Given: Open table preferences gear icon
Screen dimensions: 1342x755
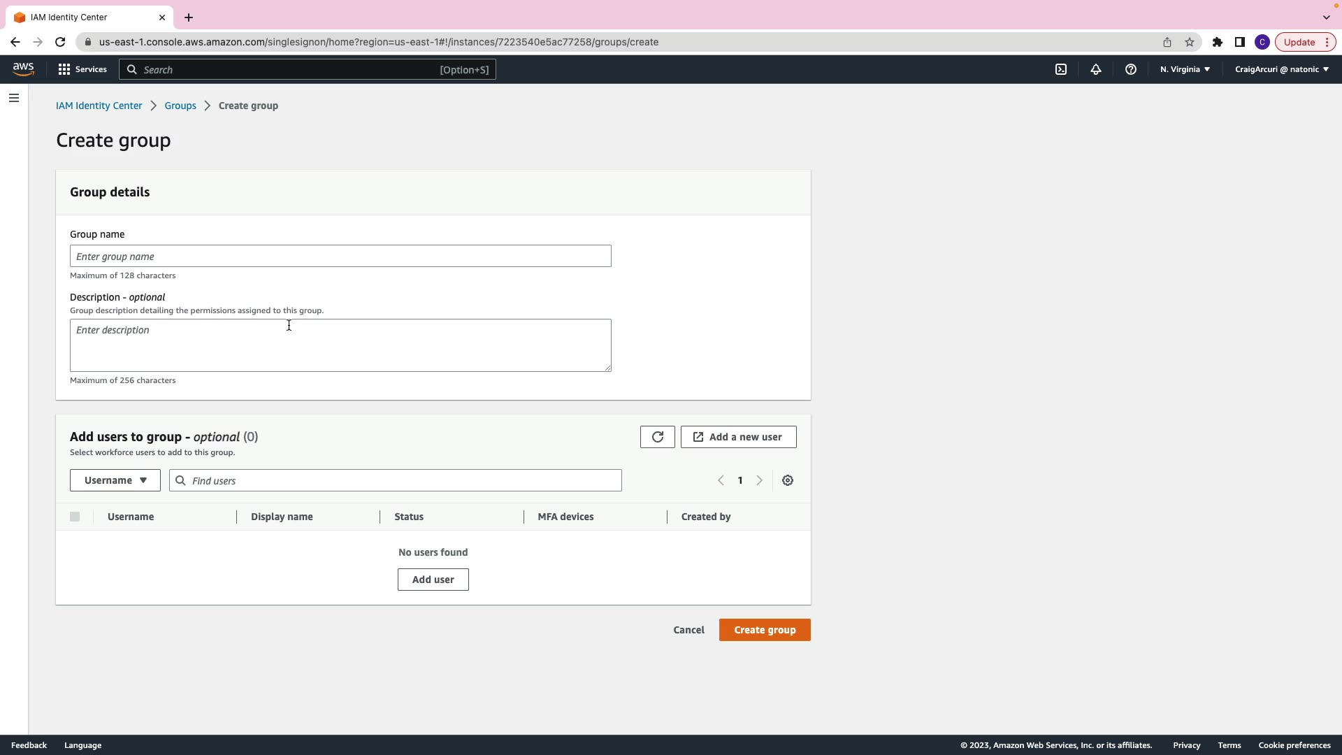Looking at the screenshot, I should pyautogui.click(x=788, y=480).
